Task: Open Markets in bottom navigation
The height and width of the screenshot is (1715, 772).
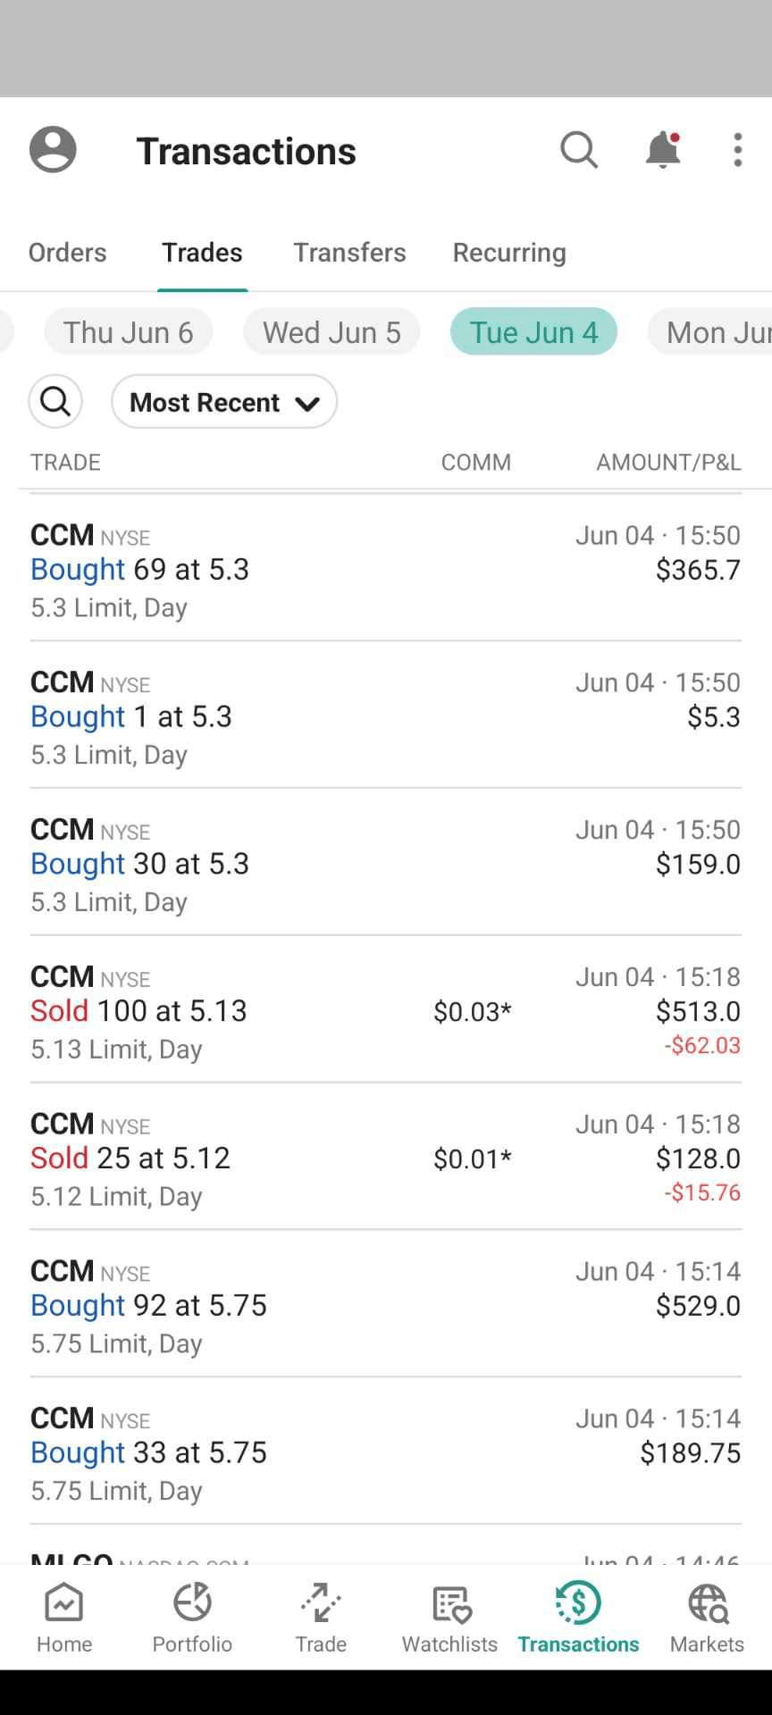Action: (707, 1619)
